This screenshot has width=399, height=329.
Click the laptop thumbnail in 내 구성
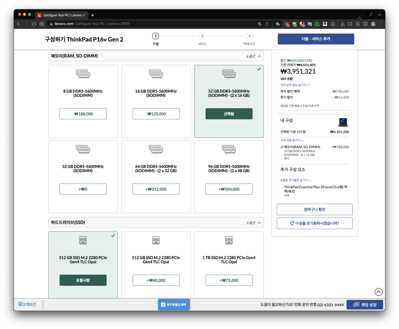tap(343, 122)
